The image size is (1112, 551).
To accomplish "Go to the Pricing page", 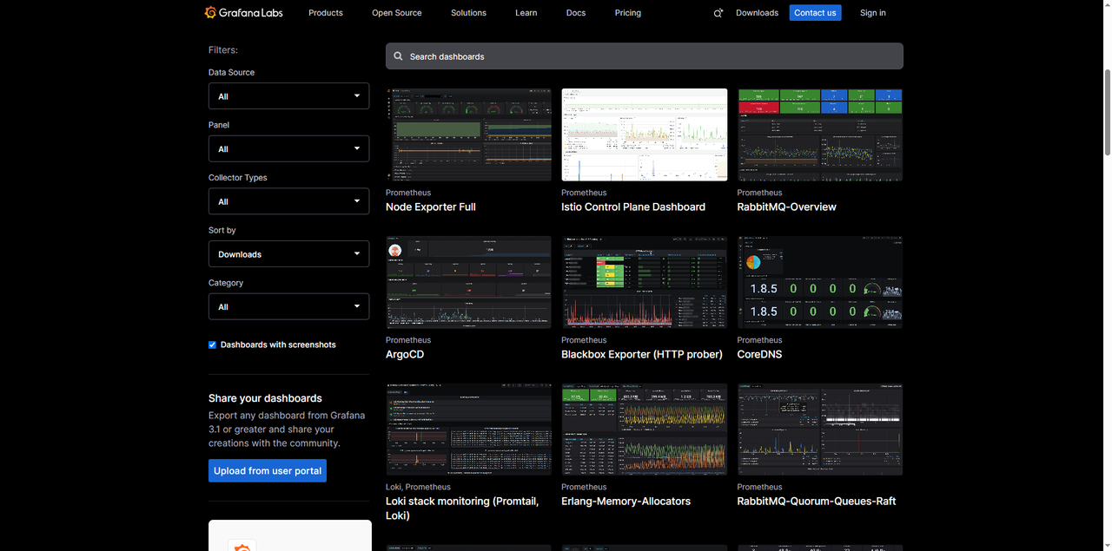I will tap(628, 13).
